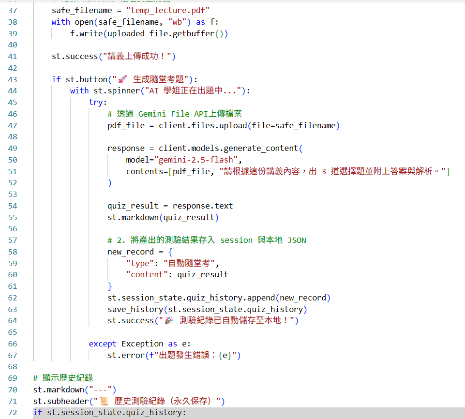
Task: Click client.files.upload on line 47
Action: coord(203,125)
